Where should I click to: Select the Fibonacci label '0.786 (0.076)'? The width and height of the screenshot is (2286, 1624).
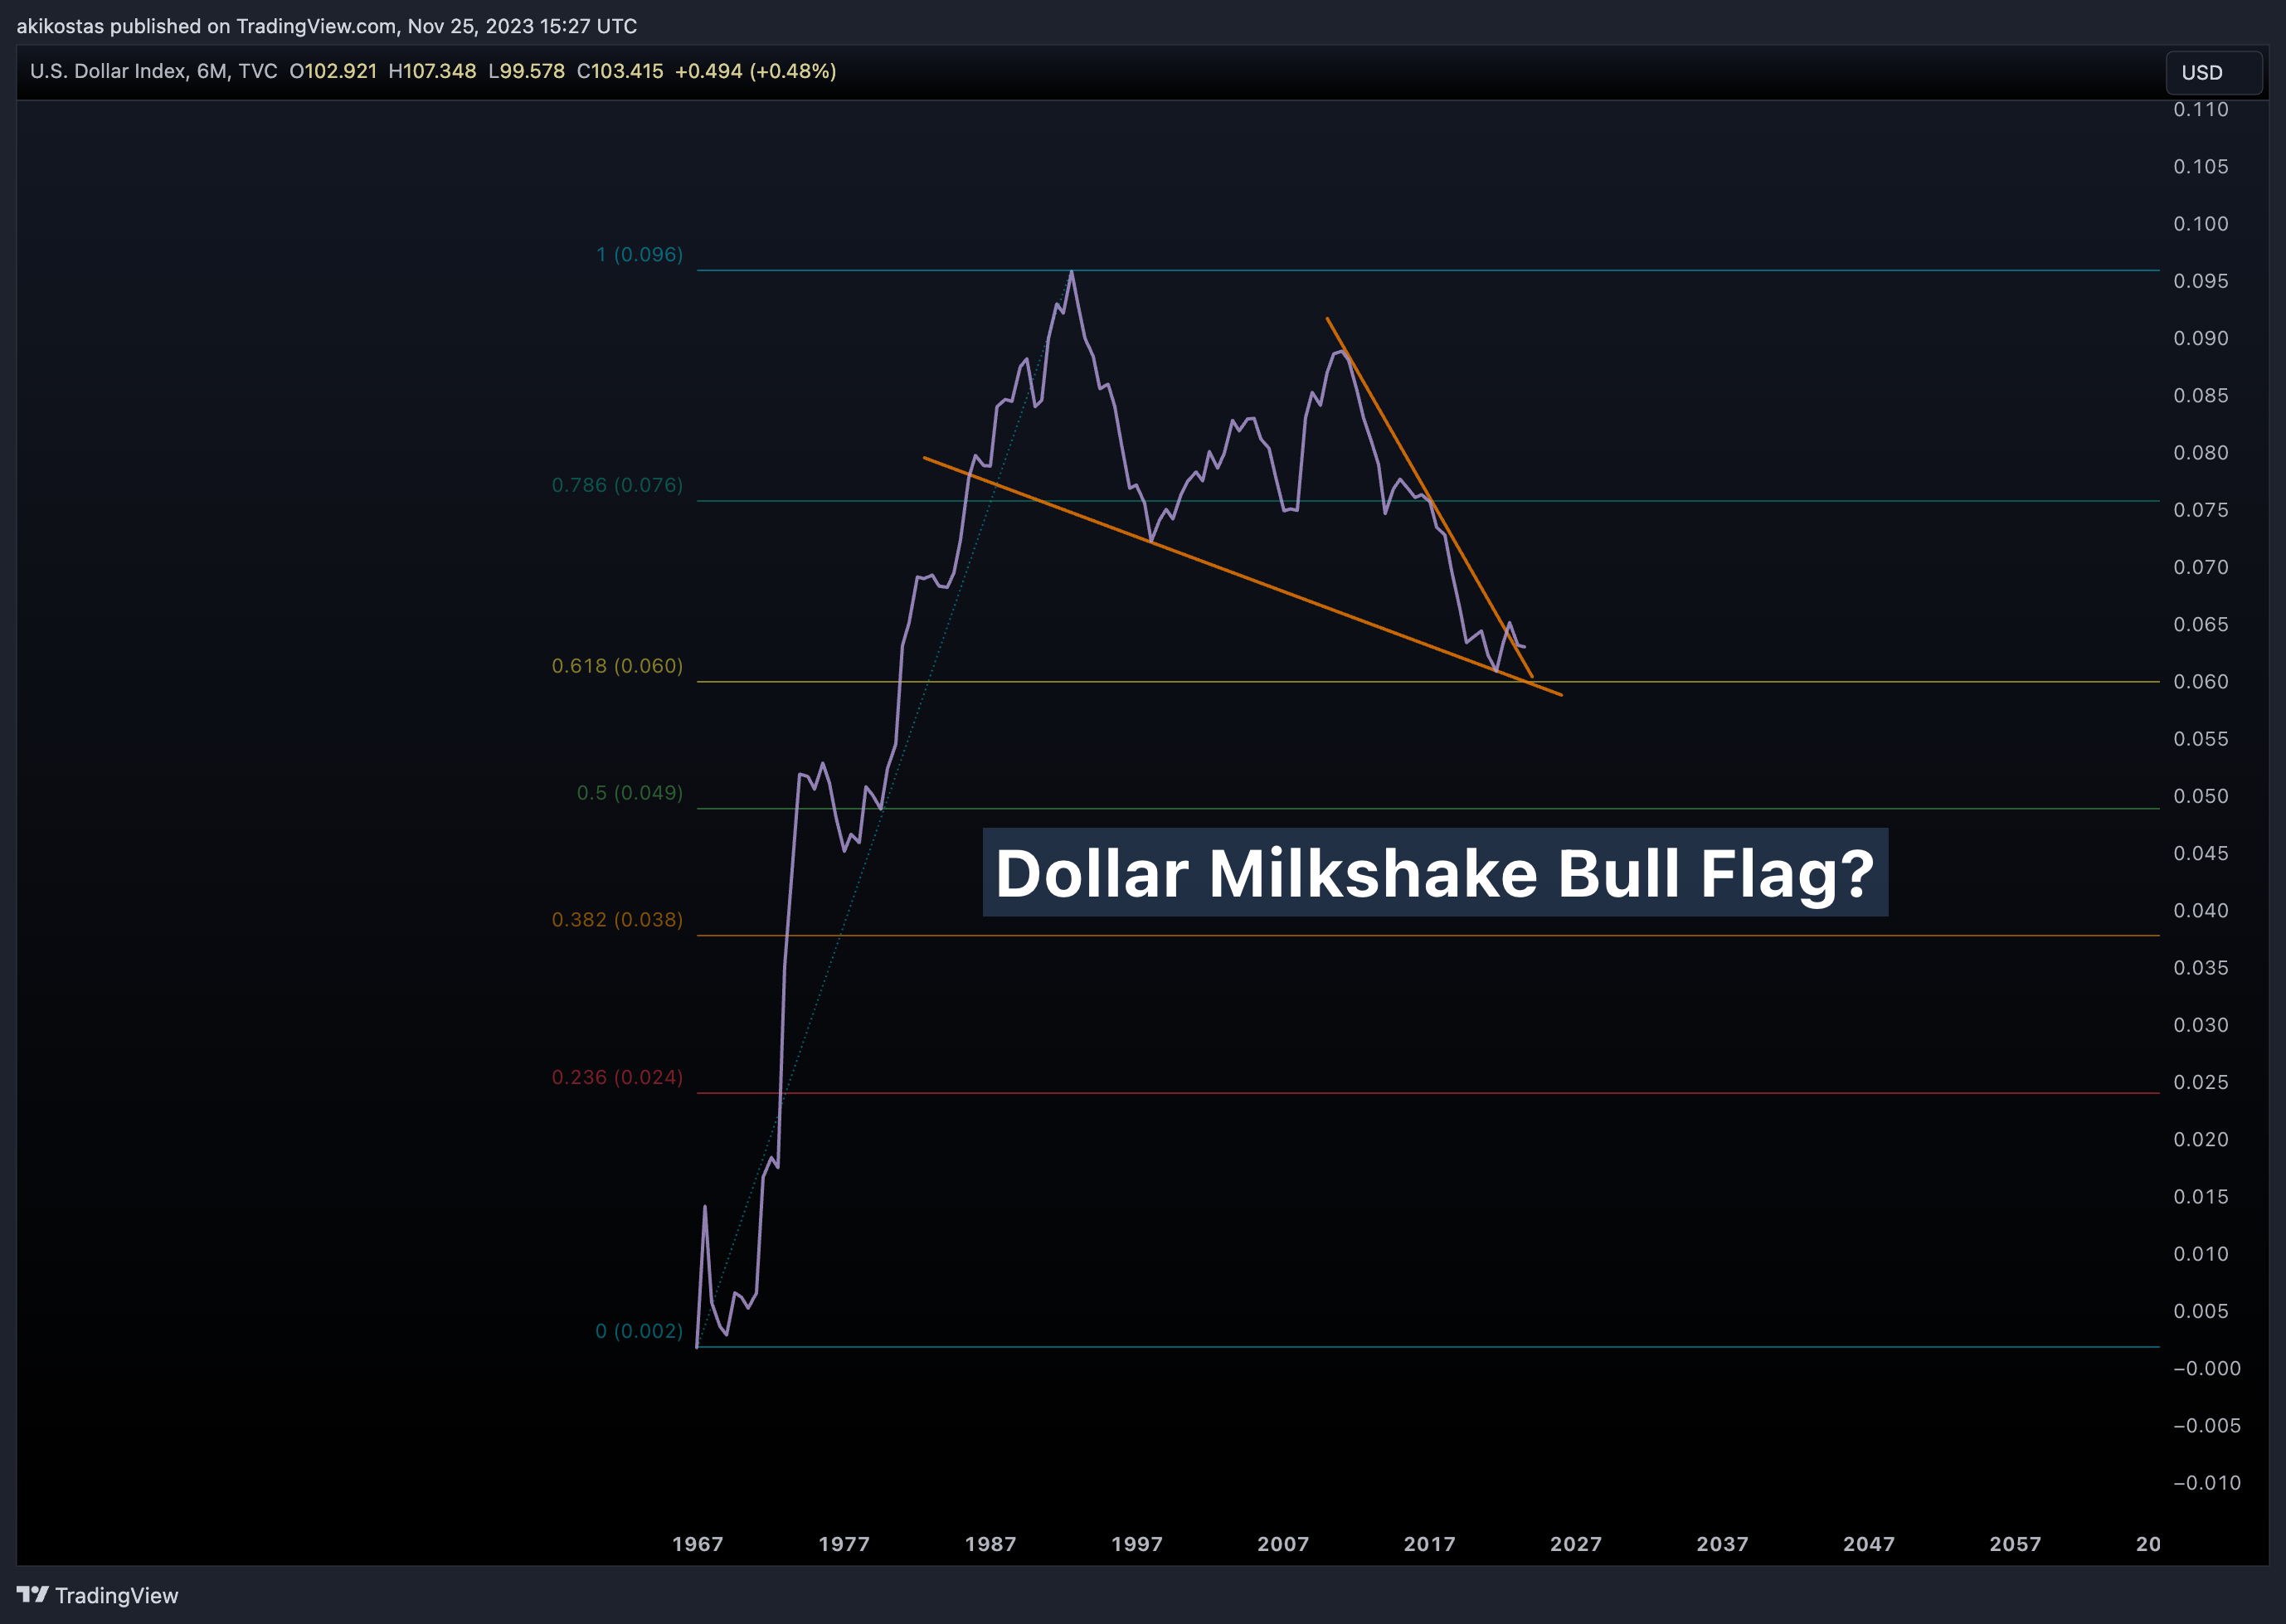(x=618, y=485)
